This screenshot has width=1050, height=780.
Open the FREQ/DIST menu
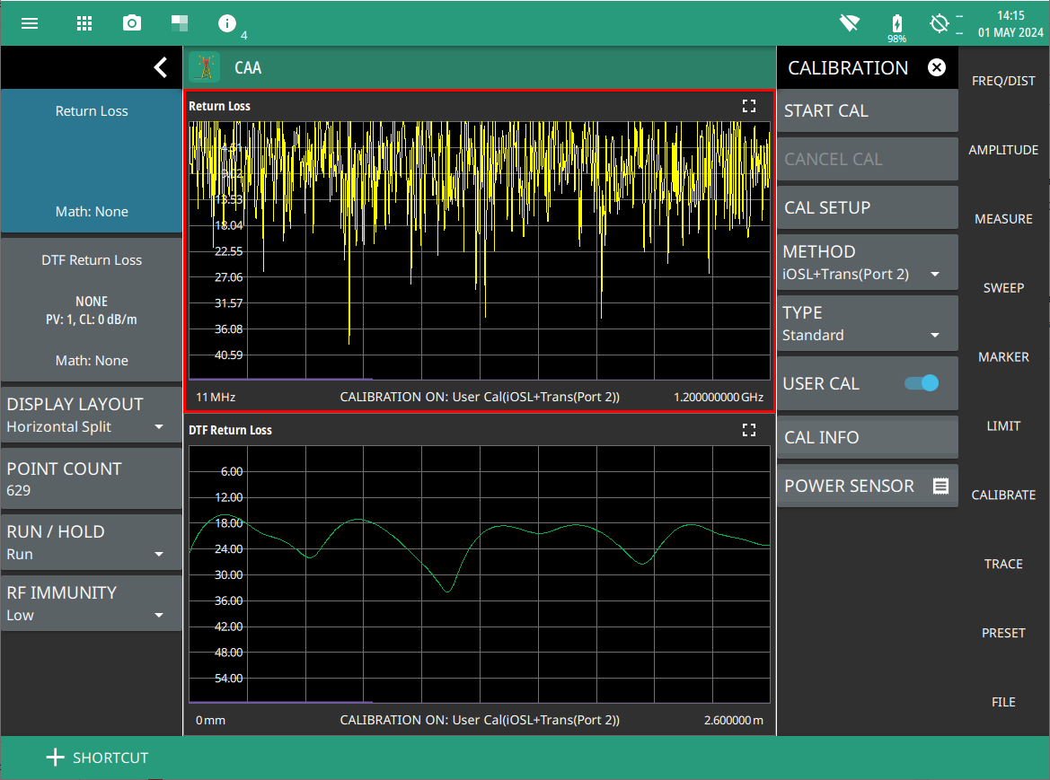tap(1003, 82)
